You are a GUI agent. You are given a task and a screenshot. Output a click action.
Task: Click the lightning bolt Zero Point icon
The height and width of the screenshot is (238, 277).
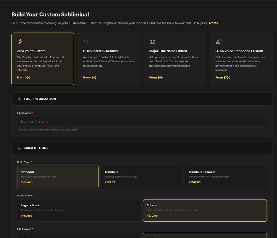point(20,42)
